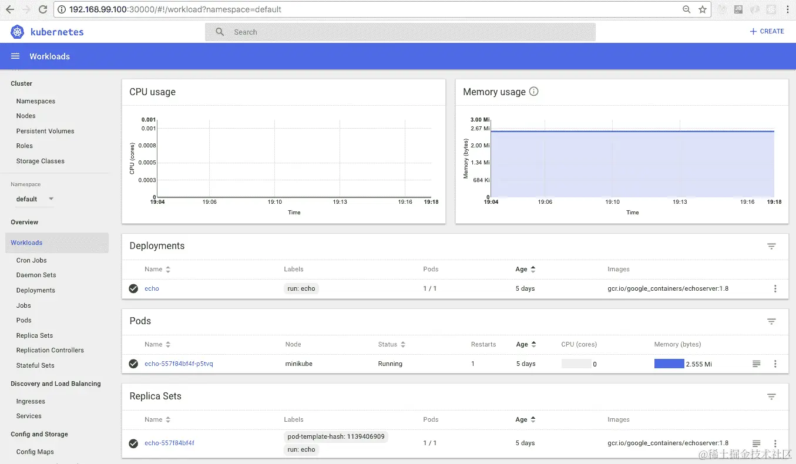Select Overview in sidebar

24,222
